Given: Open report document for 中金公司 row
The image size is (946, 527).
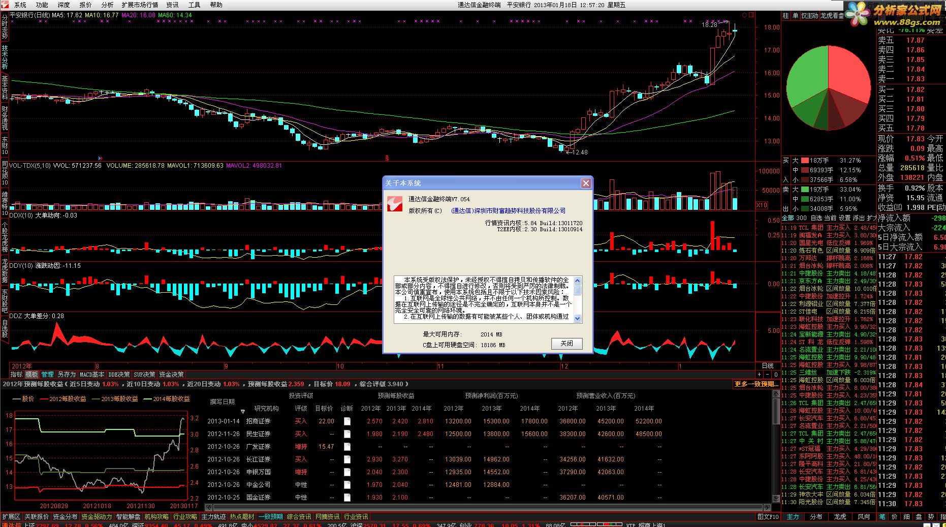Looking at the screenshot, I should [x=347, y=485].
